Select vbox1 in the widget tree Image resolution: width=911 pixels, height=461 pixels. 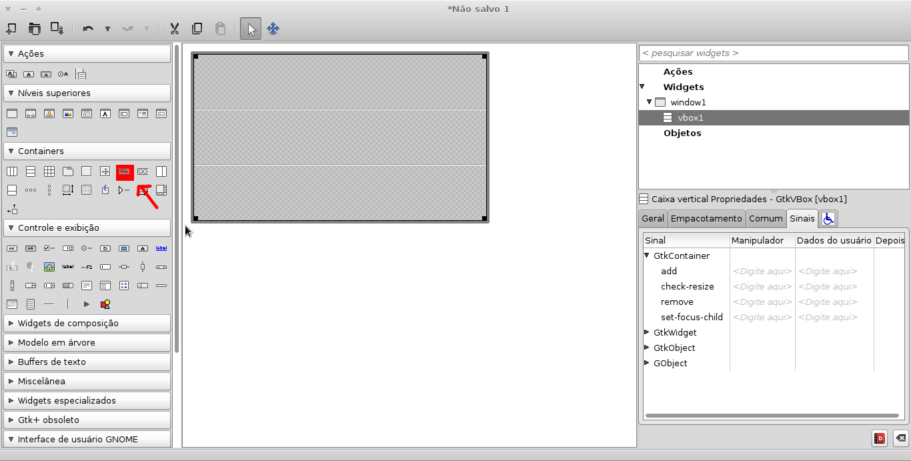click(x=690, y=117)
